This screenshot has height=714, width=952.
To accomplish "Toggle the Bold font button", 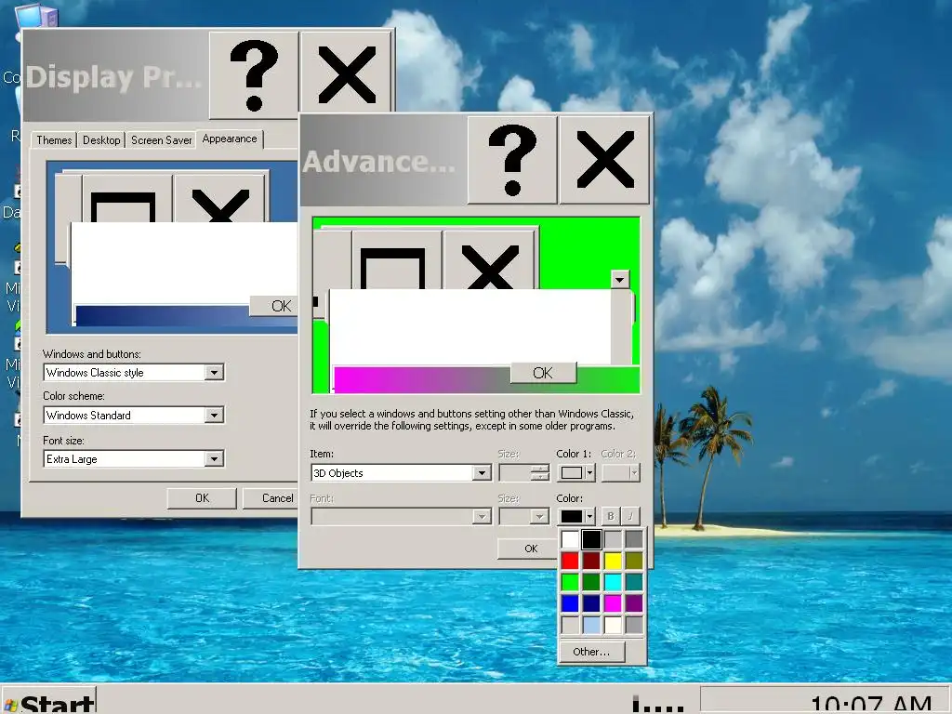I will [610, 516].
